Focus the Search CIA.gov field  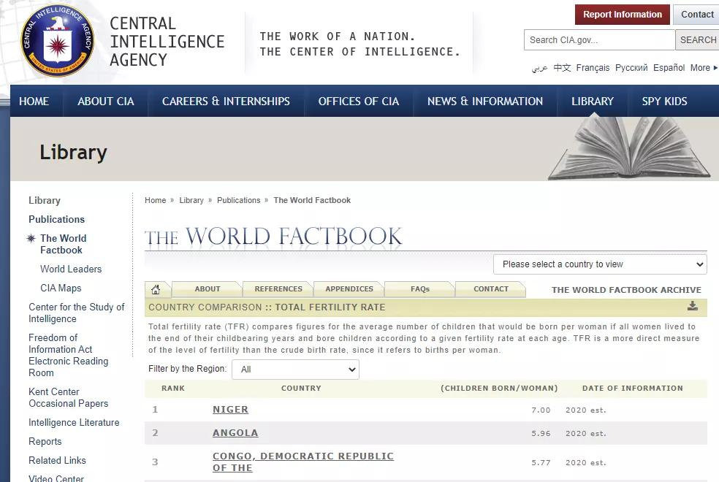point(599,40)
